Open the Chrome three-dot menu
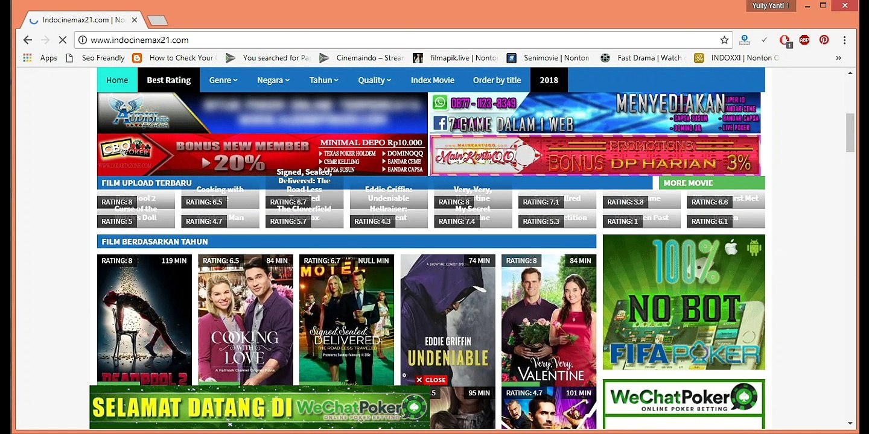This screenshot has height=434, width=869. pos(844,40)
